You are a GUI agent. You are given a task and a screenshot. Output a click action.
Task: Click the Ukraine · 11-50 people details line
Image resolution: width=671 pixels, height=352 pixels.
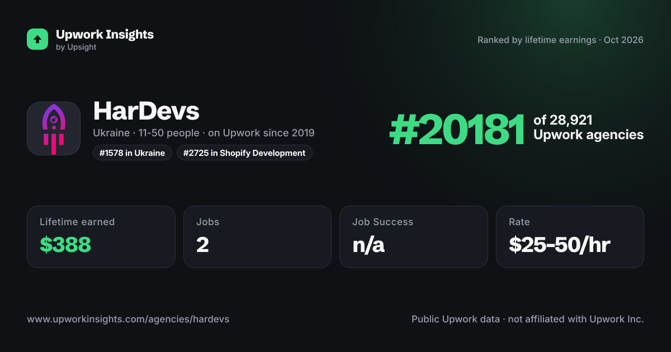[x=204, y=133]
